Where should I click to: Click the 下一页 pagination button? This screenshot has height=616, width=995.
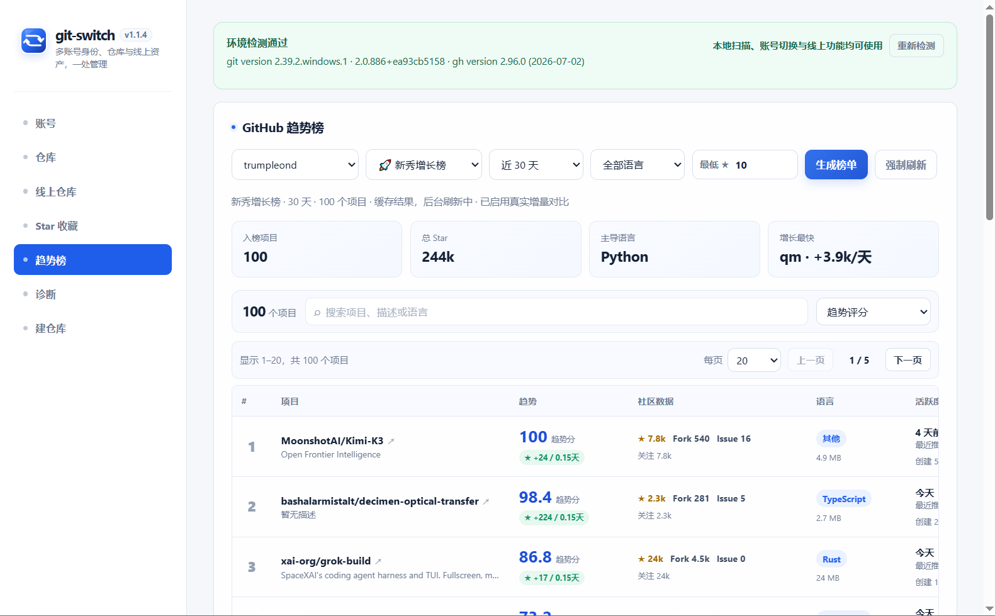pyautogui.click(x=908, y=360)
